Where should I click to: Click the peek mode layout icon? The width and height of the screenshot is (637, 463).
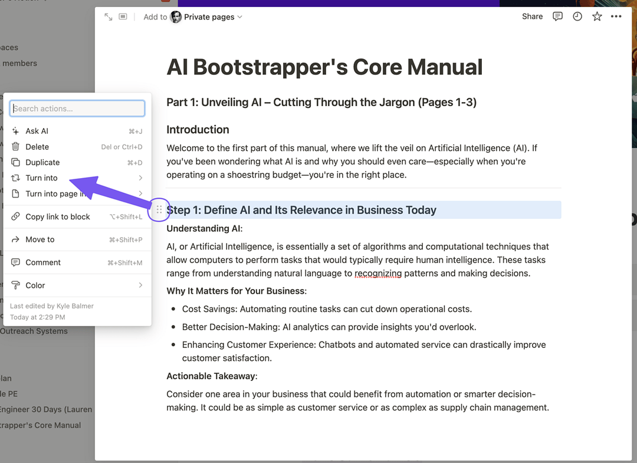click(x=123, y=17)
